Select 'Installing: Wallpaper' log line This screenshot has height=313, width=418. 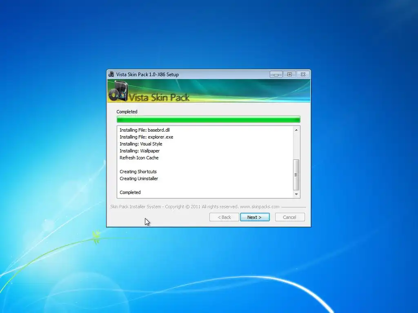click(140, 151)
